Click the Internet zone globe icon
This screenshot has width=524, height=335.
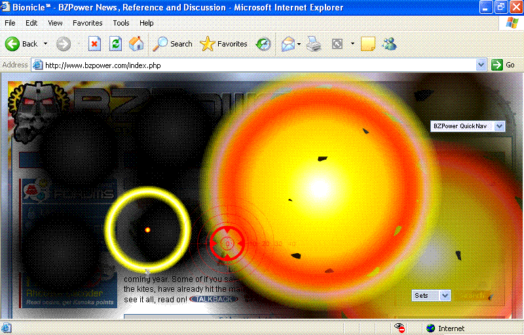(x=430, y=328)
